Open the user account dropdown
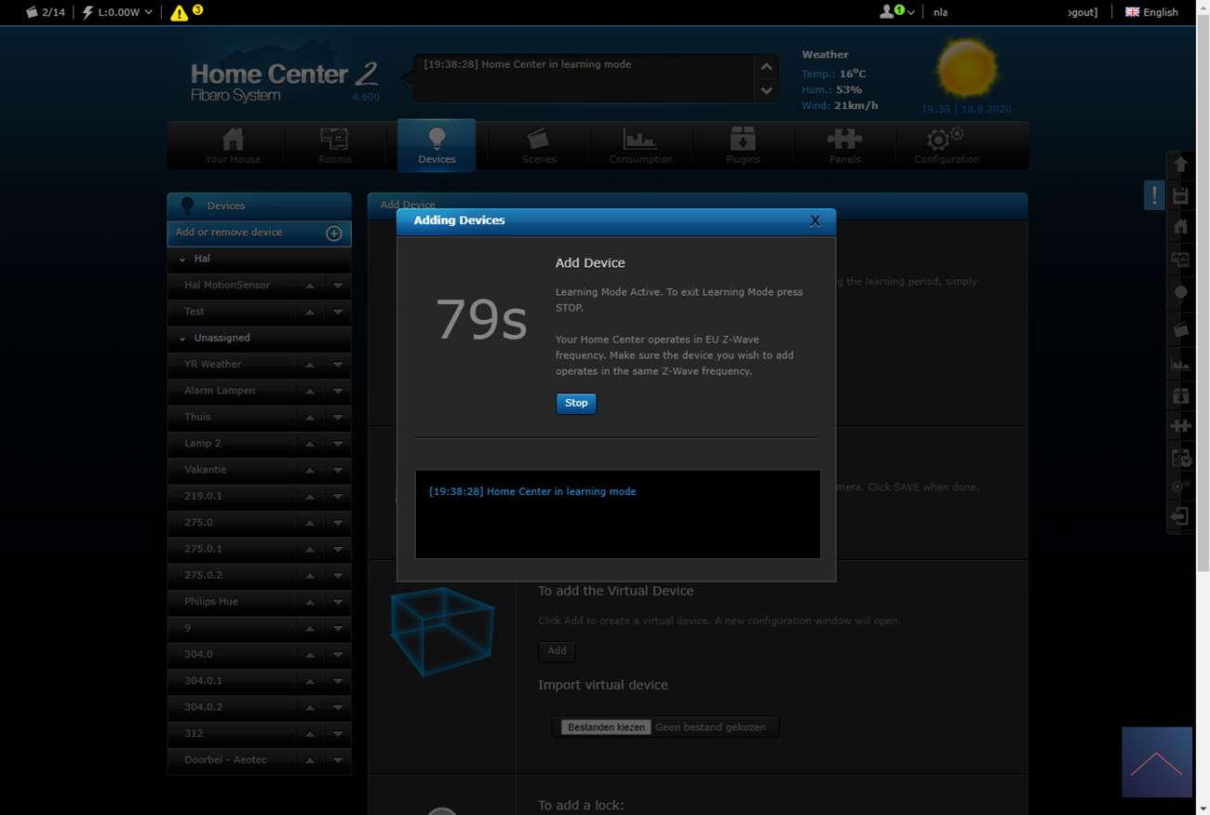 (896, 12)
